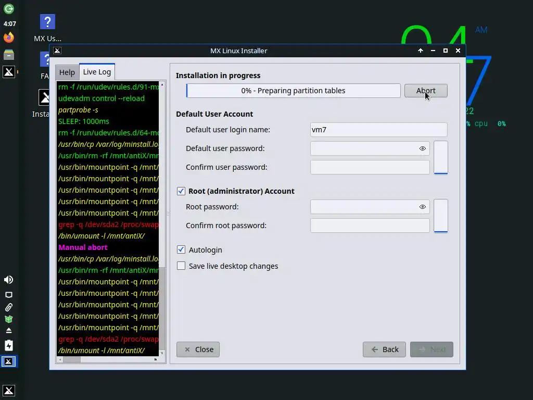The height and width of the screenshot is (400, 533).
Task: Open the volume control in the system tray
Action: (8, 280)
